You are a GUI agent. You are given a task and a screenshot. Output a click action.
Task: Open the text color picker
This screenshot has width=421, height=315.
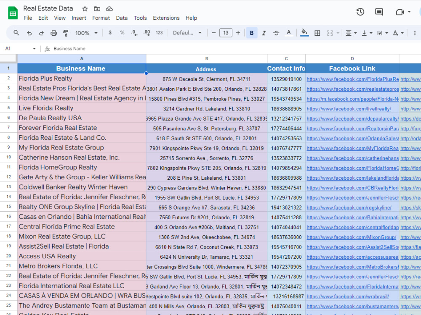[x=289, y=33]
